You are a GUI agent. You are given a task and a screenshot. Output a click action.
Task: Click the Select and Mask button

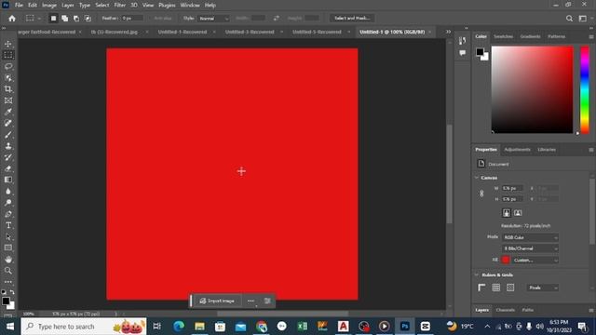tap(352, 18)
